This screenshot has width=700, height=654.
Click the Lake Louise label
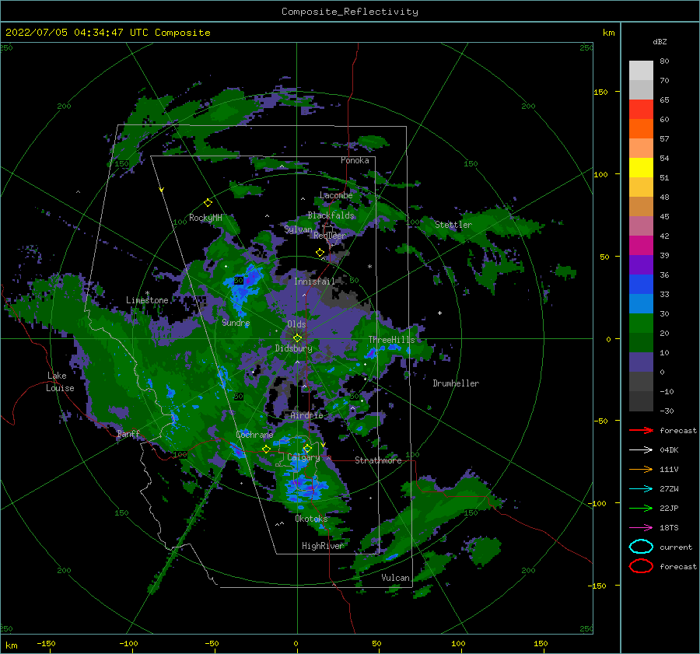60,382
